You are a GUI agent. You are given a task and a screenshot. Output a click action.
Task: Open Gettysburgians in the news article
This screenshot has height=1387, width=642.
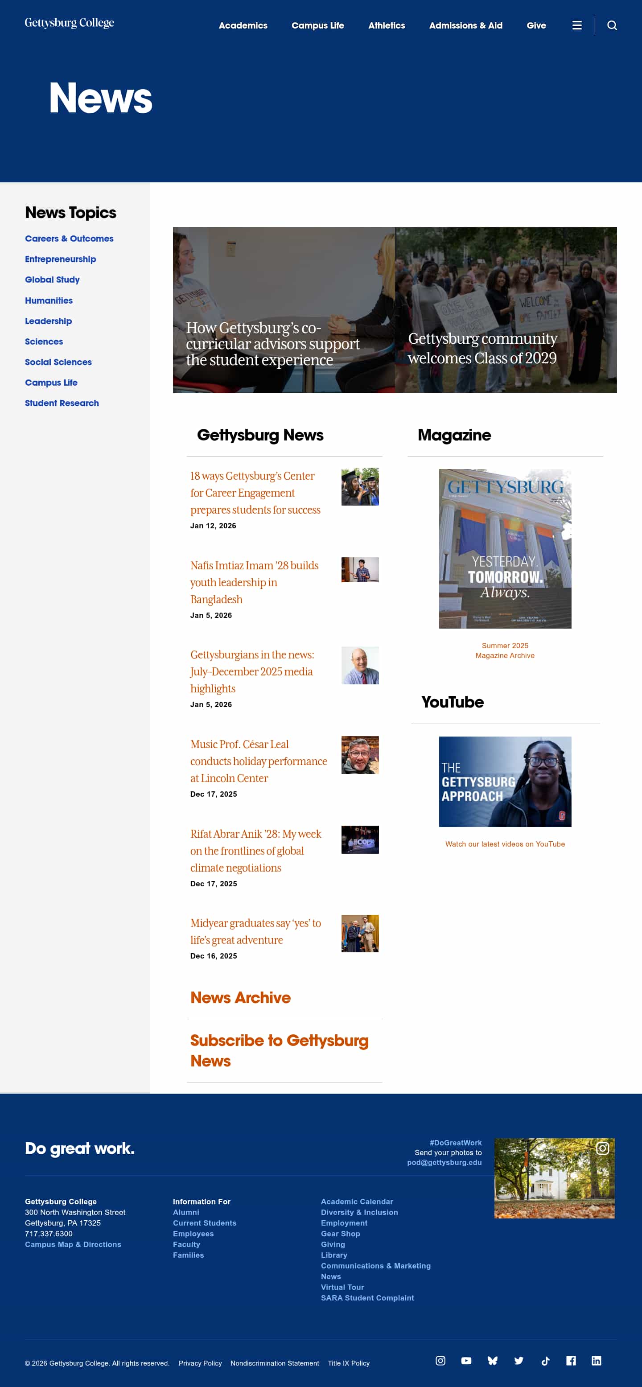(252, 671)
